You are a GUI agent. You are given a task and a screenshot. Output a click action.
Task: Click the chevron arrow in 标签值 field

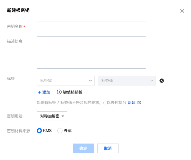coord(151,81)
